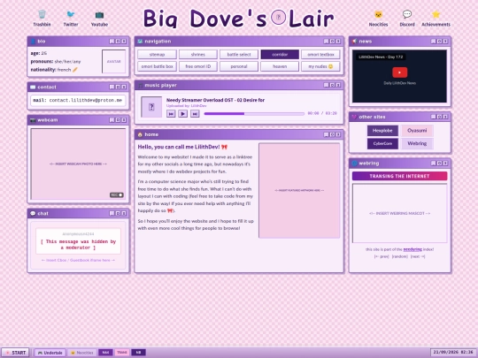Screen dimensions: 478x358
Task: Open the Neocities taskbar item
Action: [x=81, y=353]
